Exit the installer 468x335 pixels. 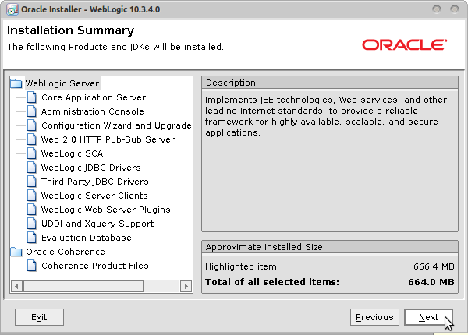point(39,317)
